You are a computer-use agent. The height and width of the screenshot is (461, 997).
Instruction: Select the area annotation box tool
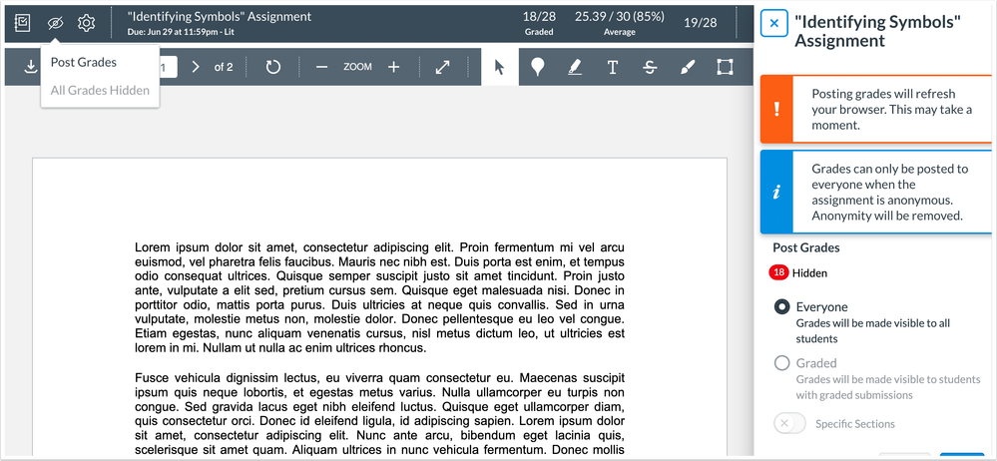725,67
